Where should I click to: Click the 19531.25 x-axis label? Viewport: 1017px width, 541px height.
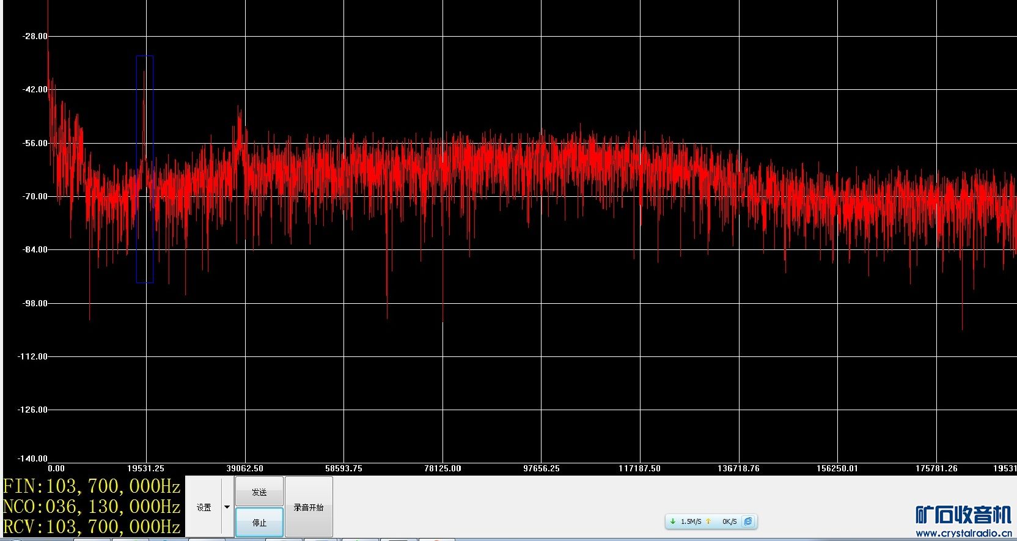click(145, 468)
